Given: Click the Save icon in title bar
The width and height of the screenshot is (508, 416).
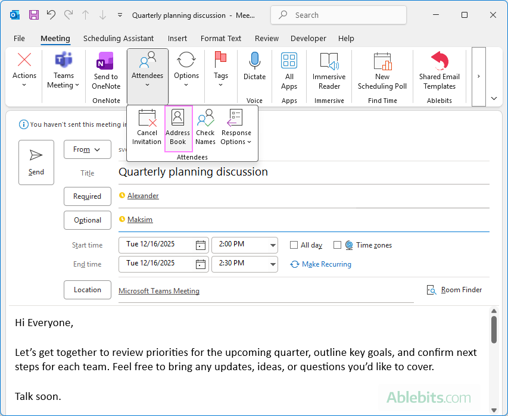Looking at the screenshot, I should pyautogui.click(x=34, y=15).
